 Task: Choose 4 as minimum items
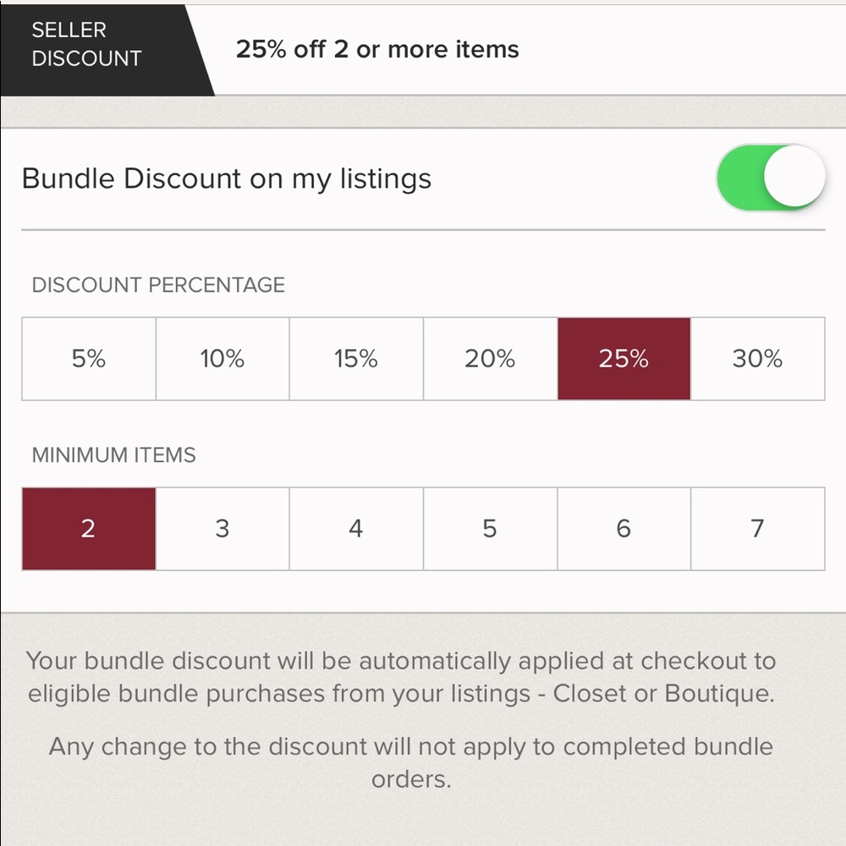tap(357, 529)
